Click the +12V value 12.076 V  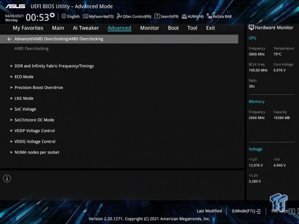point(256,165)
